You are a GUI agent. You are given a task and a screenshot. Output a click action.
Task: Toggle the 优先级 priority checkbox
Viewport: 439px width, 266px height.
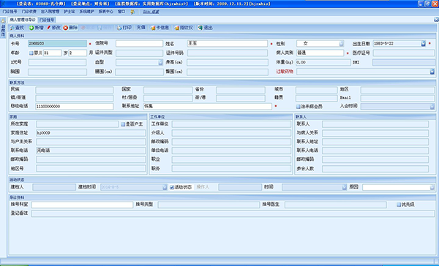399,205
